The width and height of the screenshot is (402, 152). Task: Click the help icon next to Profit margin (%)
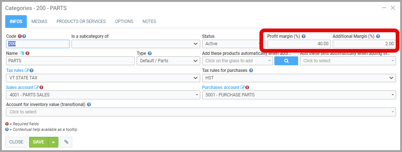pos(304,36)
